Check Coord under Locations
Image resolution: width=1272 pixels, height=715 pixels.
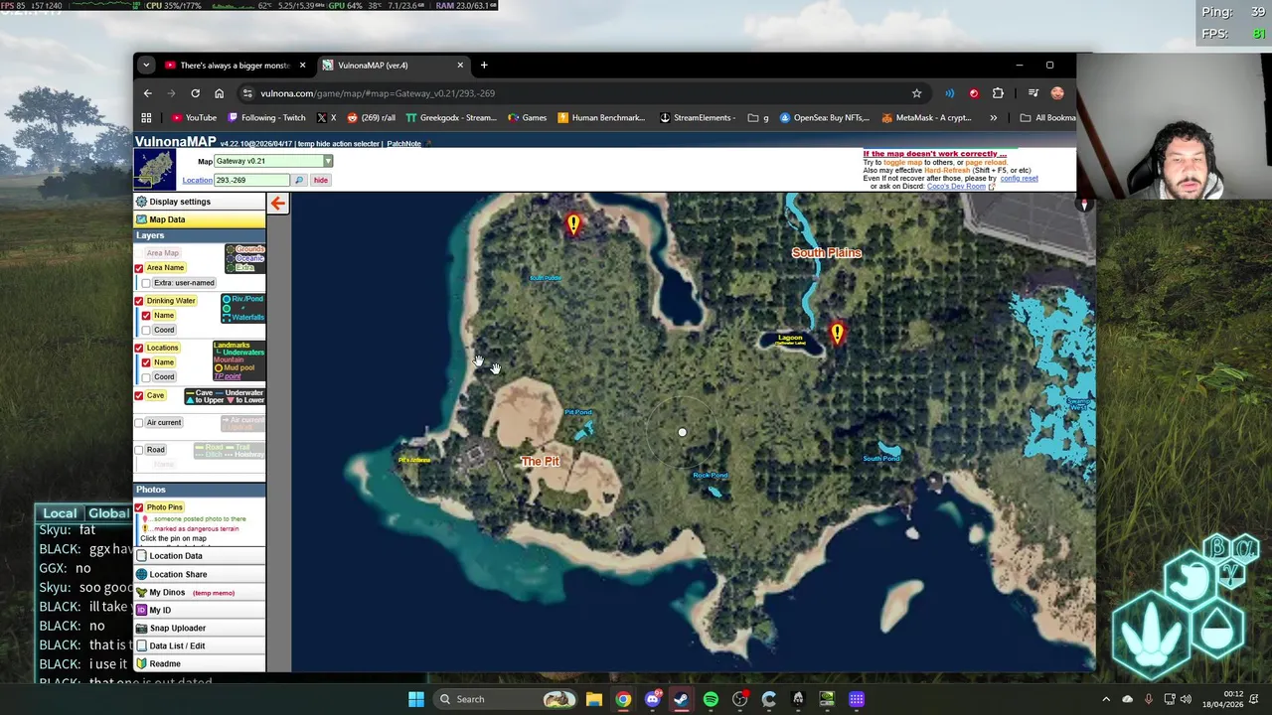[x=146, y=377]
